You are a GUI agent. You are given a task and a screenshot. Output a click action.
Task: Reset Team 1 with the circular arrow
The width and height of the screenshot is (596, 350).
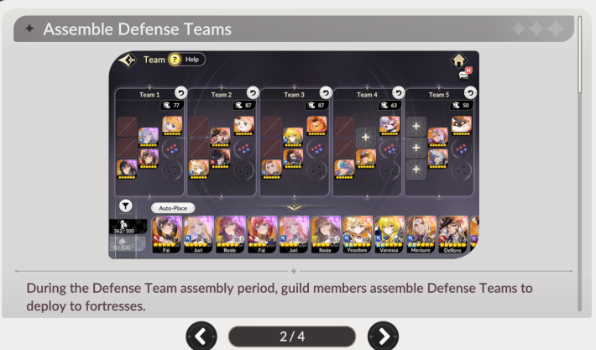click(x=181, y=92)
